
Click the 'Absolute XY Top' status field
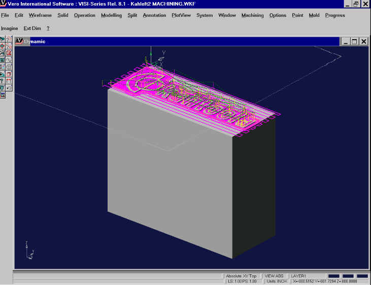(241, 276)
